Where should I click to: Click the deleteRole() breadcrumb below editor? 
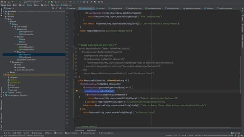tap(91, 130)
